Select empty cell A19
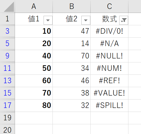 (34, 118)
